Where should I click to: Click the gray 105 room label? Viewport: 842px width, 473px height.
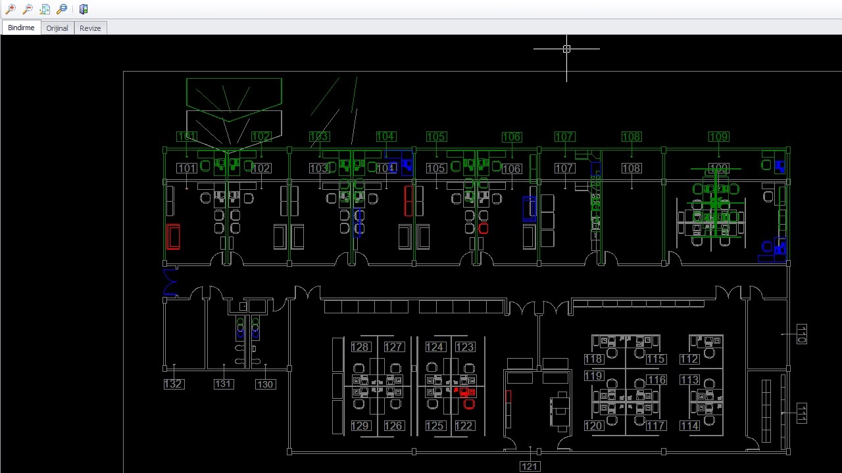tap(436, 168)
